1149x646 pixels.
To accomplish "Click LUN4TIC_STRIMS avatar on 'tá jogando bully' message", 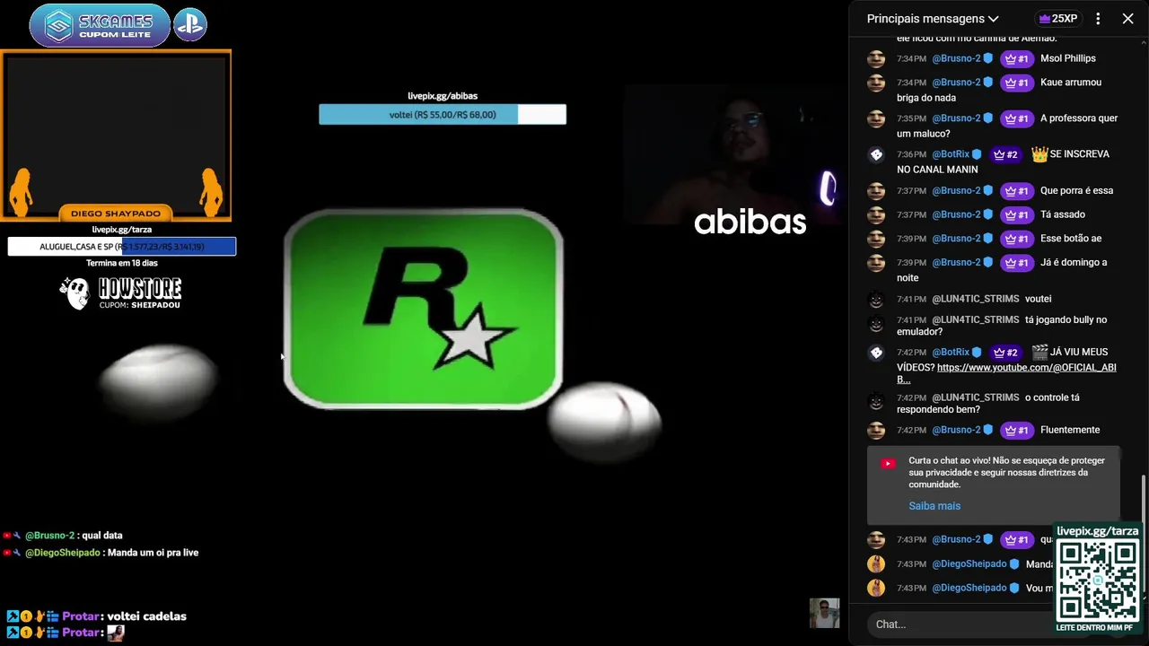I will (876, 323).
